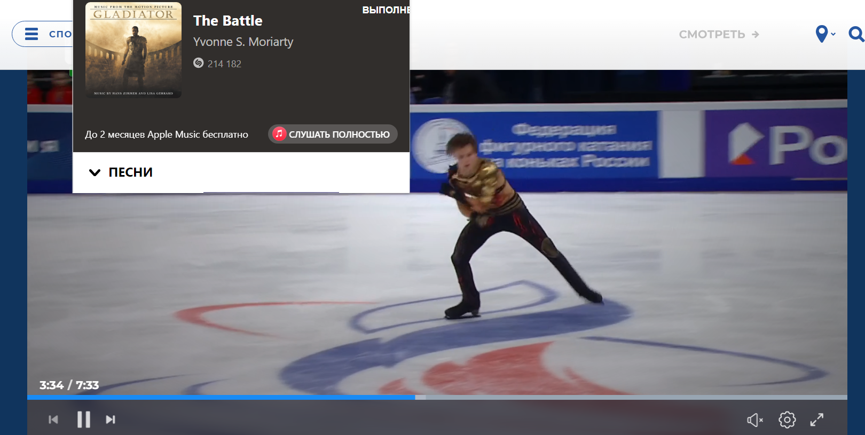Enter fullscreen mode
Viewport: 865px width, 435px height.
pyautogui.click(x=817, y=420)
